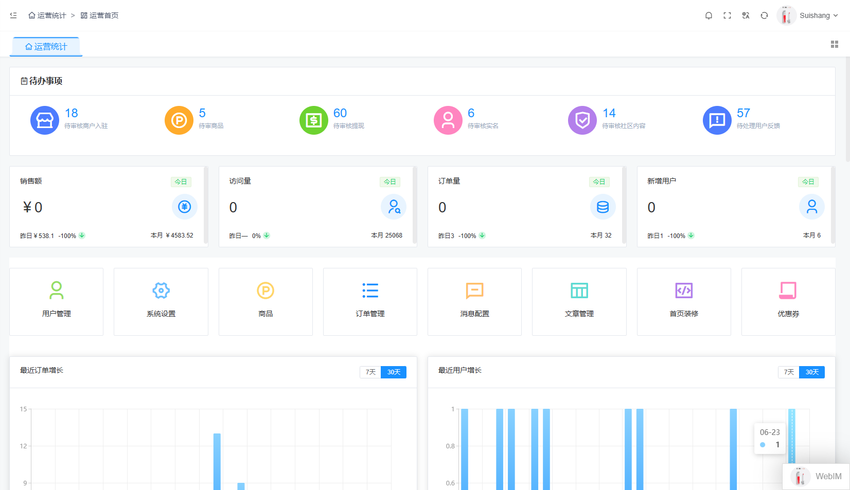Switch to the 运营统计 tab
Image resolution: width=850 pixels, height=490 pixels.
pos(46,47)
